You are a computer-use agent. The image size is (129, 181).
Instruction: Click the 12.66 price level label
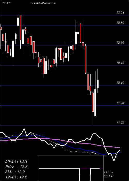[120, 43]
